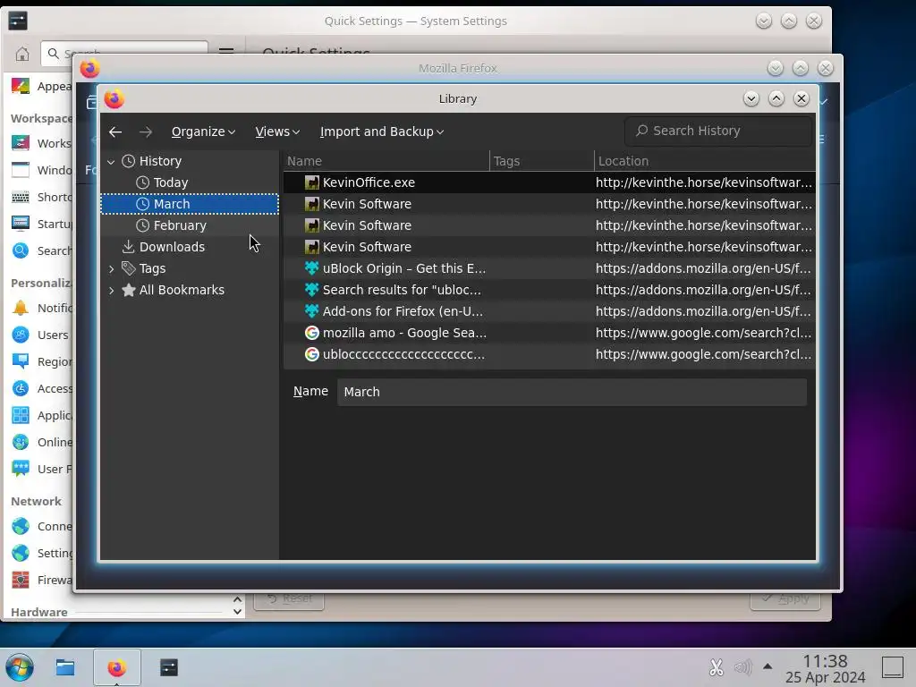This screenshot has height=687, width=916.
Task: Click the Firefox taskbar icon
Action: [x=117, y=667]
